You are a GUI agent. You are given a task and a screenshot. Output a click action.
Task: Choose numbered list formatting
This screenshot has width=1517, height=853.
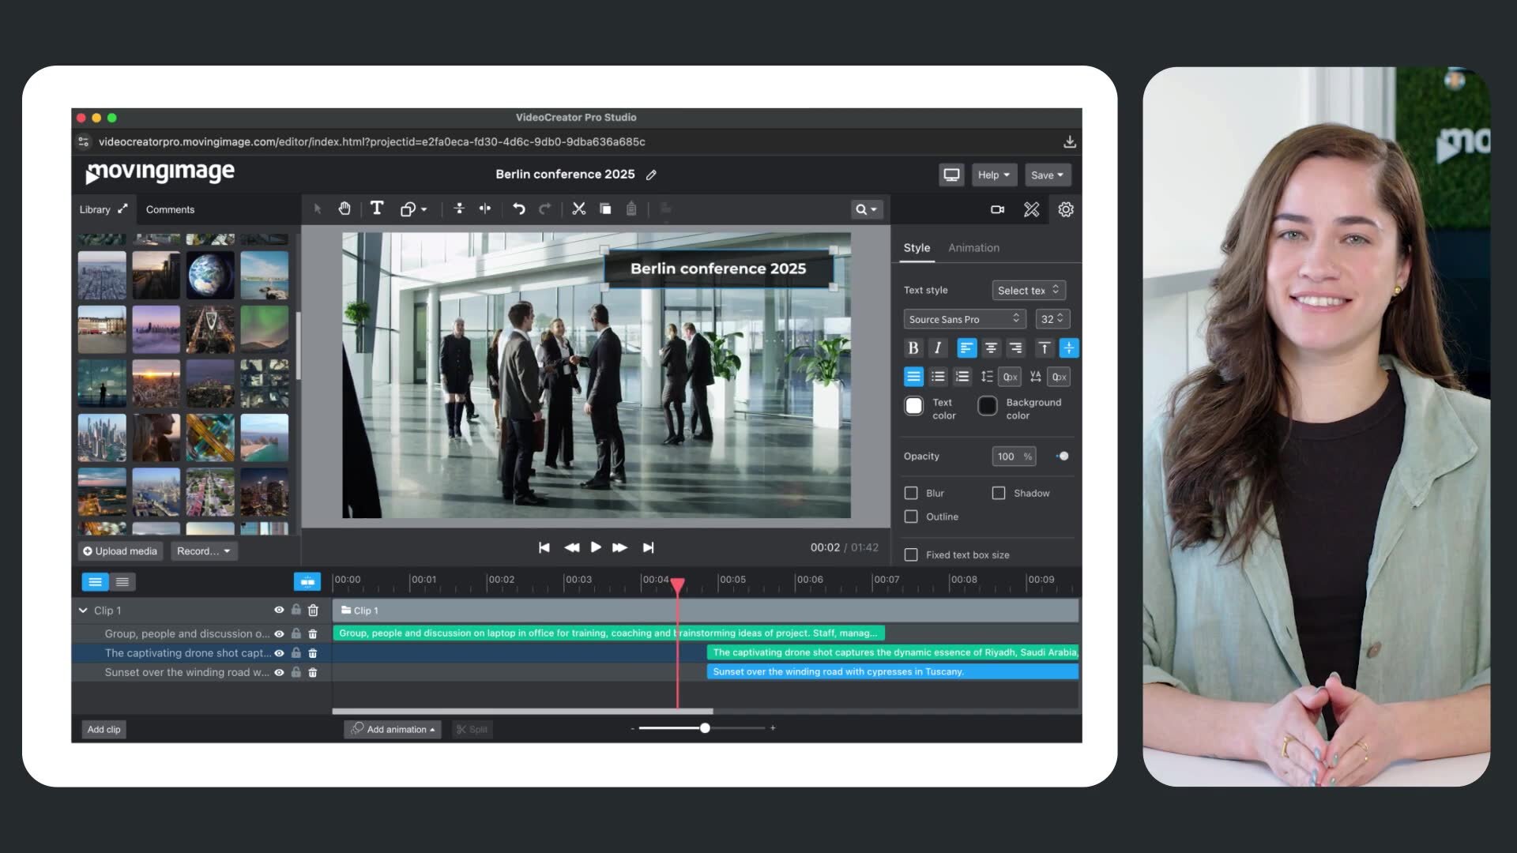(962, 377)
